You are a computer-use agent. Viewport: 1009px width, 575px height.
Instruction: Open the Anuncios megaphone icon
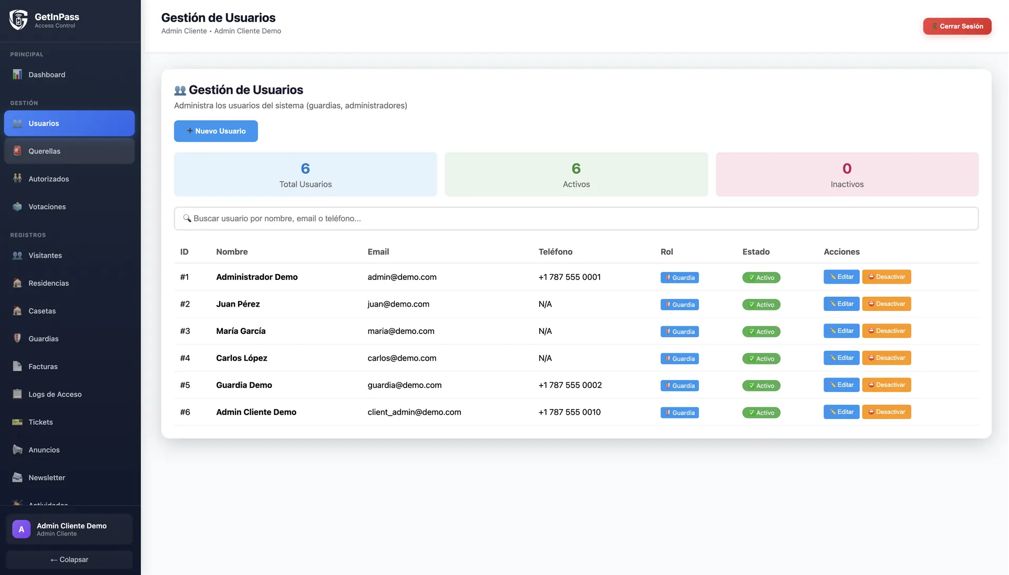pos(17,450)
